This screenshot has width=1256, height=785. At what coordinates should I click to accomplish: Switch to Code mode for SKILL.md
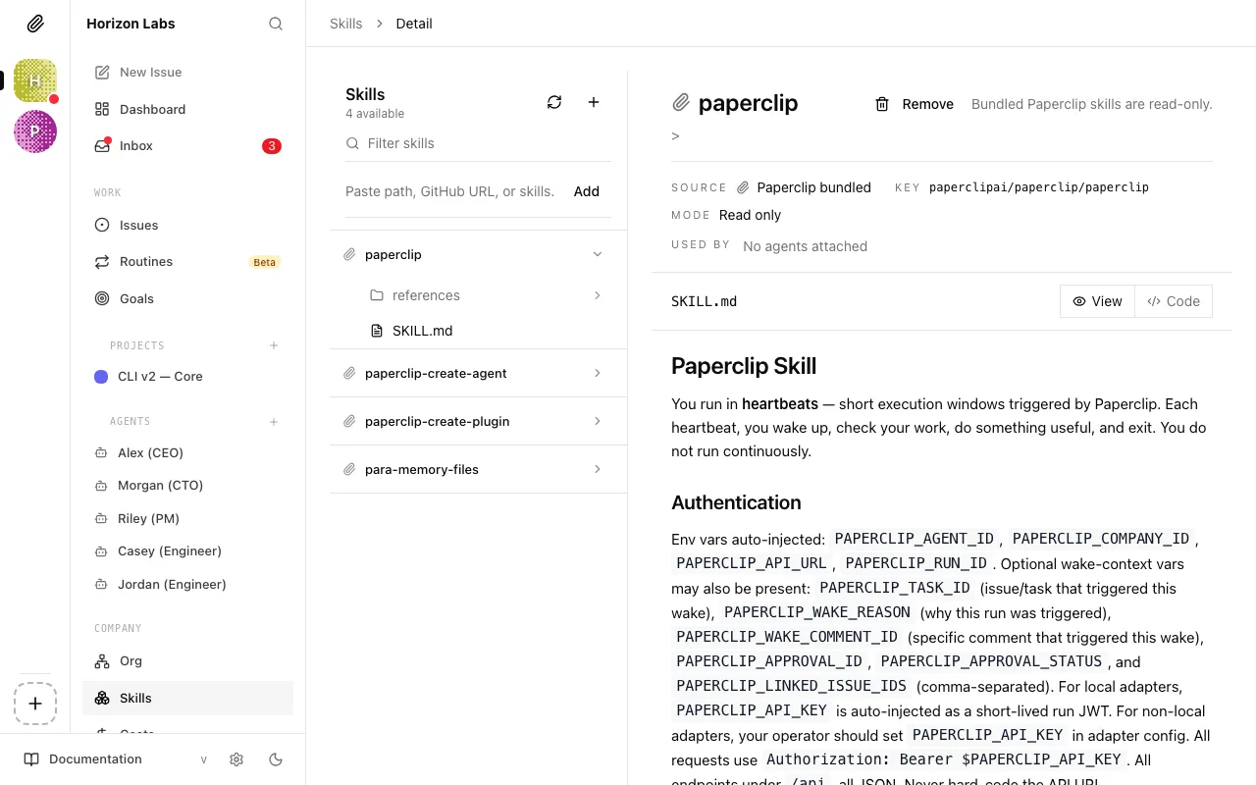point(1174,301)
